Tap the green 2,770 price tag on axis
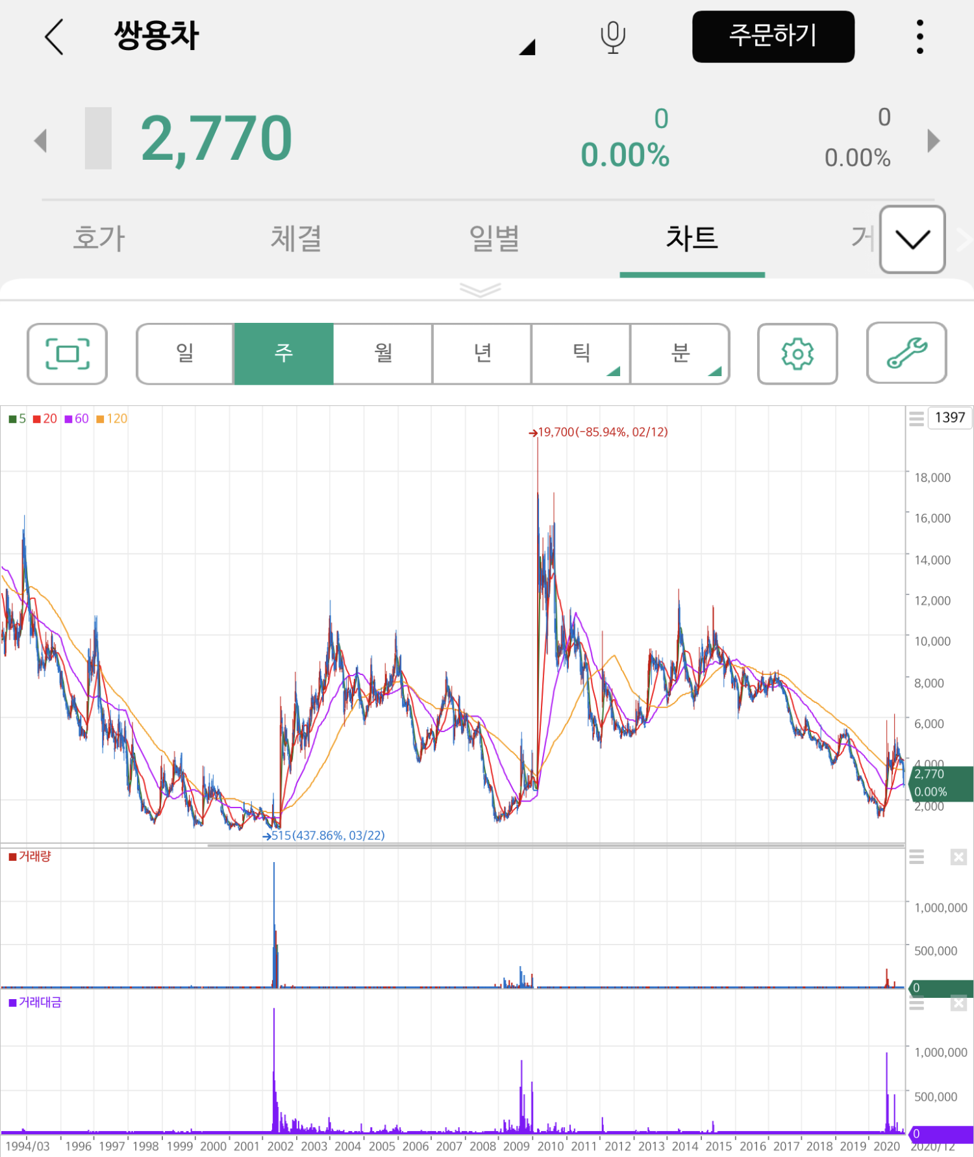 (940, 783)
